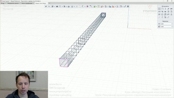The image size is (174, 98).
Task: Switch to the 3D вид tab
Action: (3, 3)
